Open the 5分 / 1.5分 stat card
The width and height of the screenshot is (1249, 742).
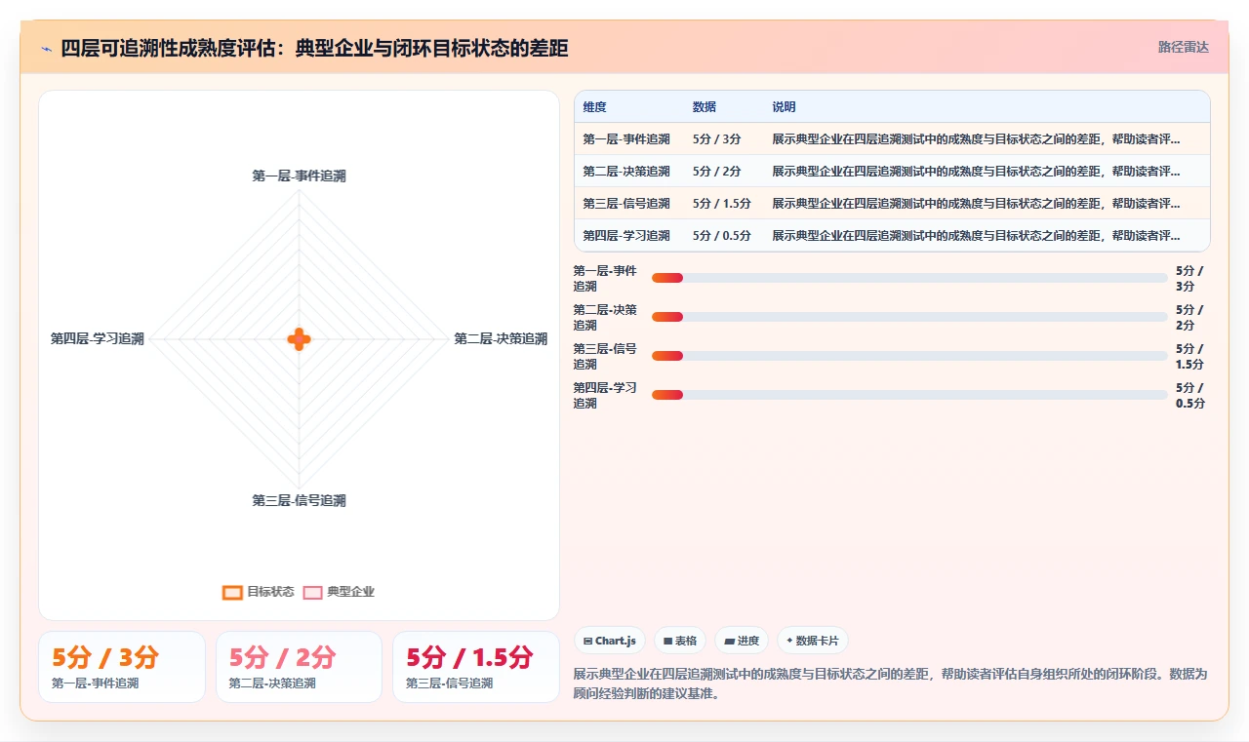point(476,667)
